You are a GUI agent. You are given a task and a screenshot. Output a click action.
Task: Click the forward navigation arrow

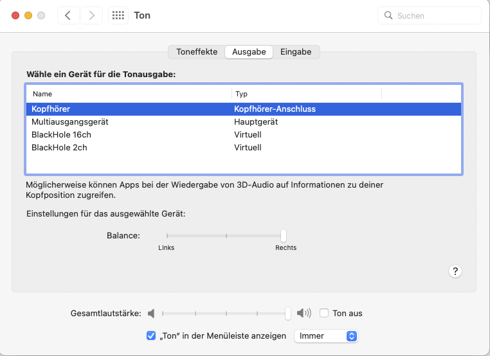click(x=91, y=15)
